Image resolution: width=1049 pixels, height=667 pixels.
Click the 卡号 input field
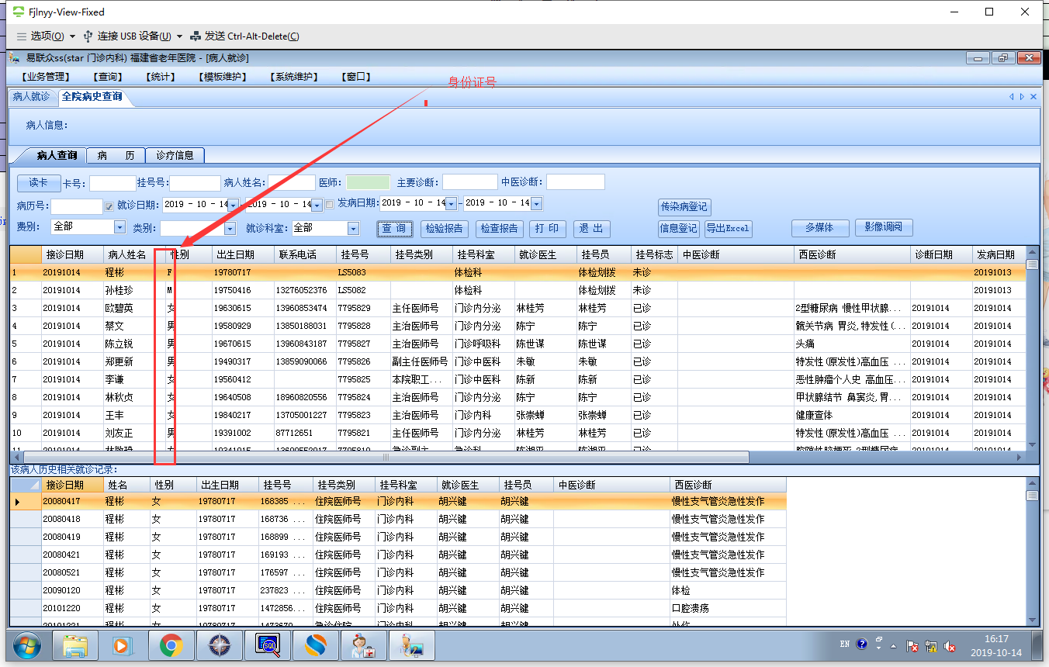click(x=113, y=183)
